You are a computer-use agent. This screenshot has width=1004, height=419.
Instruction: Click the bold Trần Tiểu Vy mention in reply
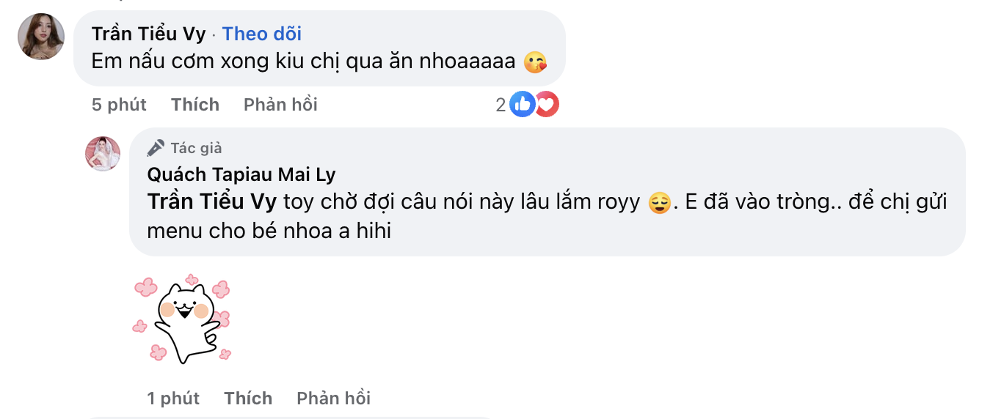[212, 201]
